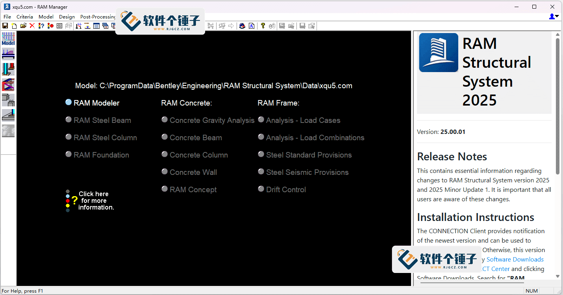Select the Analysis - Load Combinations radio button
563x295 pixels.
click(x=261, y=137)
